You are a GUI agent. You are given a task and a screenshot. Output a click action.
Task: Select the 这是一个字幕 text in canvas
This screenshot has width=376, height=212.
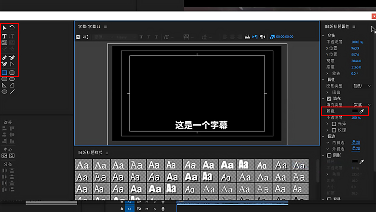coord(201,125)
